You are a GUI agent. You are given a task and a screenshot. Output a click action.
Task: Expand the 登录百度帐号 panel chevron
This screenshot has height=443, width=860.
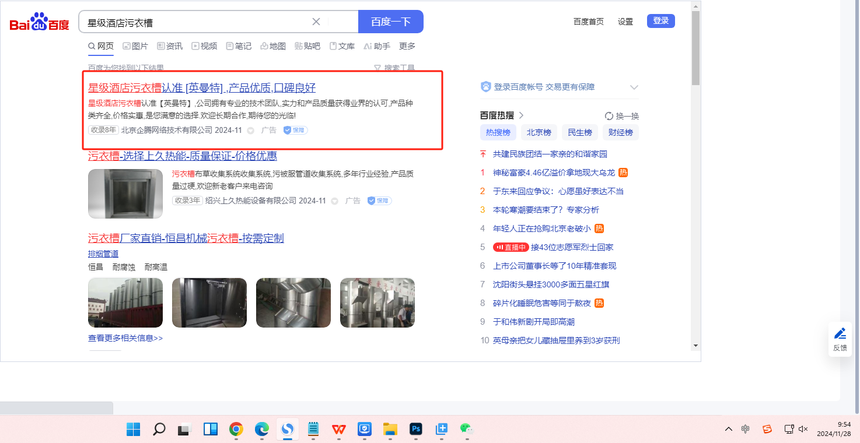pos(634,87)
